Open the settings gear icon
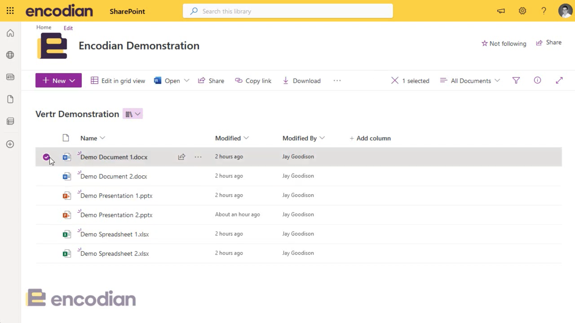 tap(522, 11)
